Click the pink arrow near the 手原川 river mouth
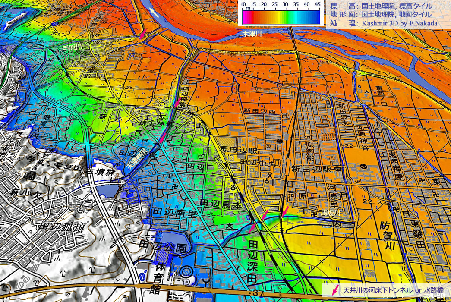The width and height of the screenshot is (451, 302). point(142,35)
